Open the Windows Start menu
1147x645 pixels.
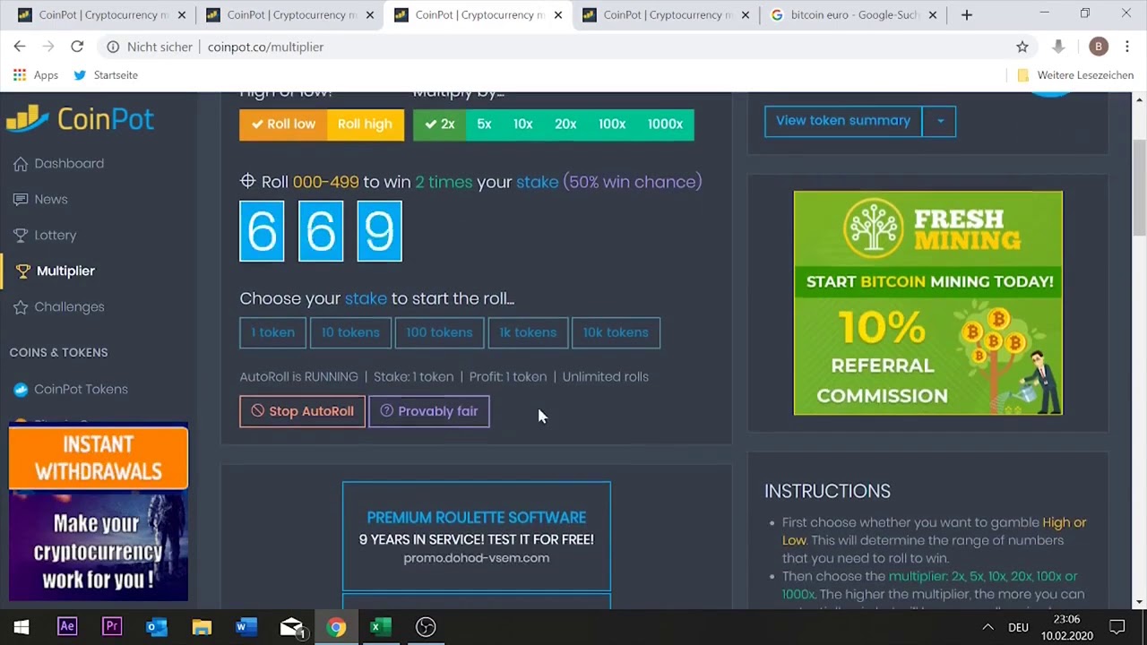pyautogui.click(x=22, y=627)
